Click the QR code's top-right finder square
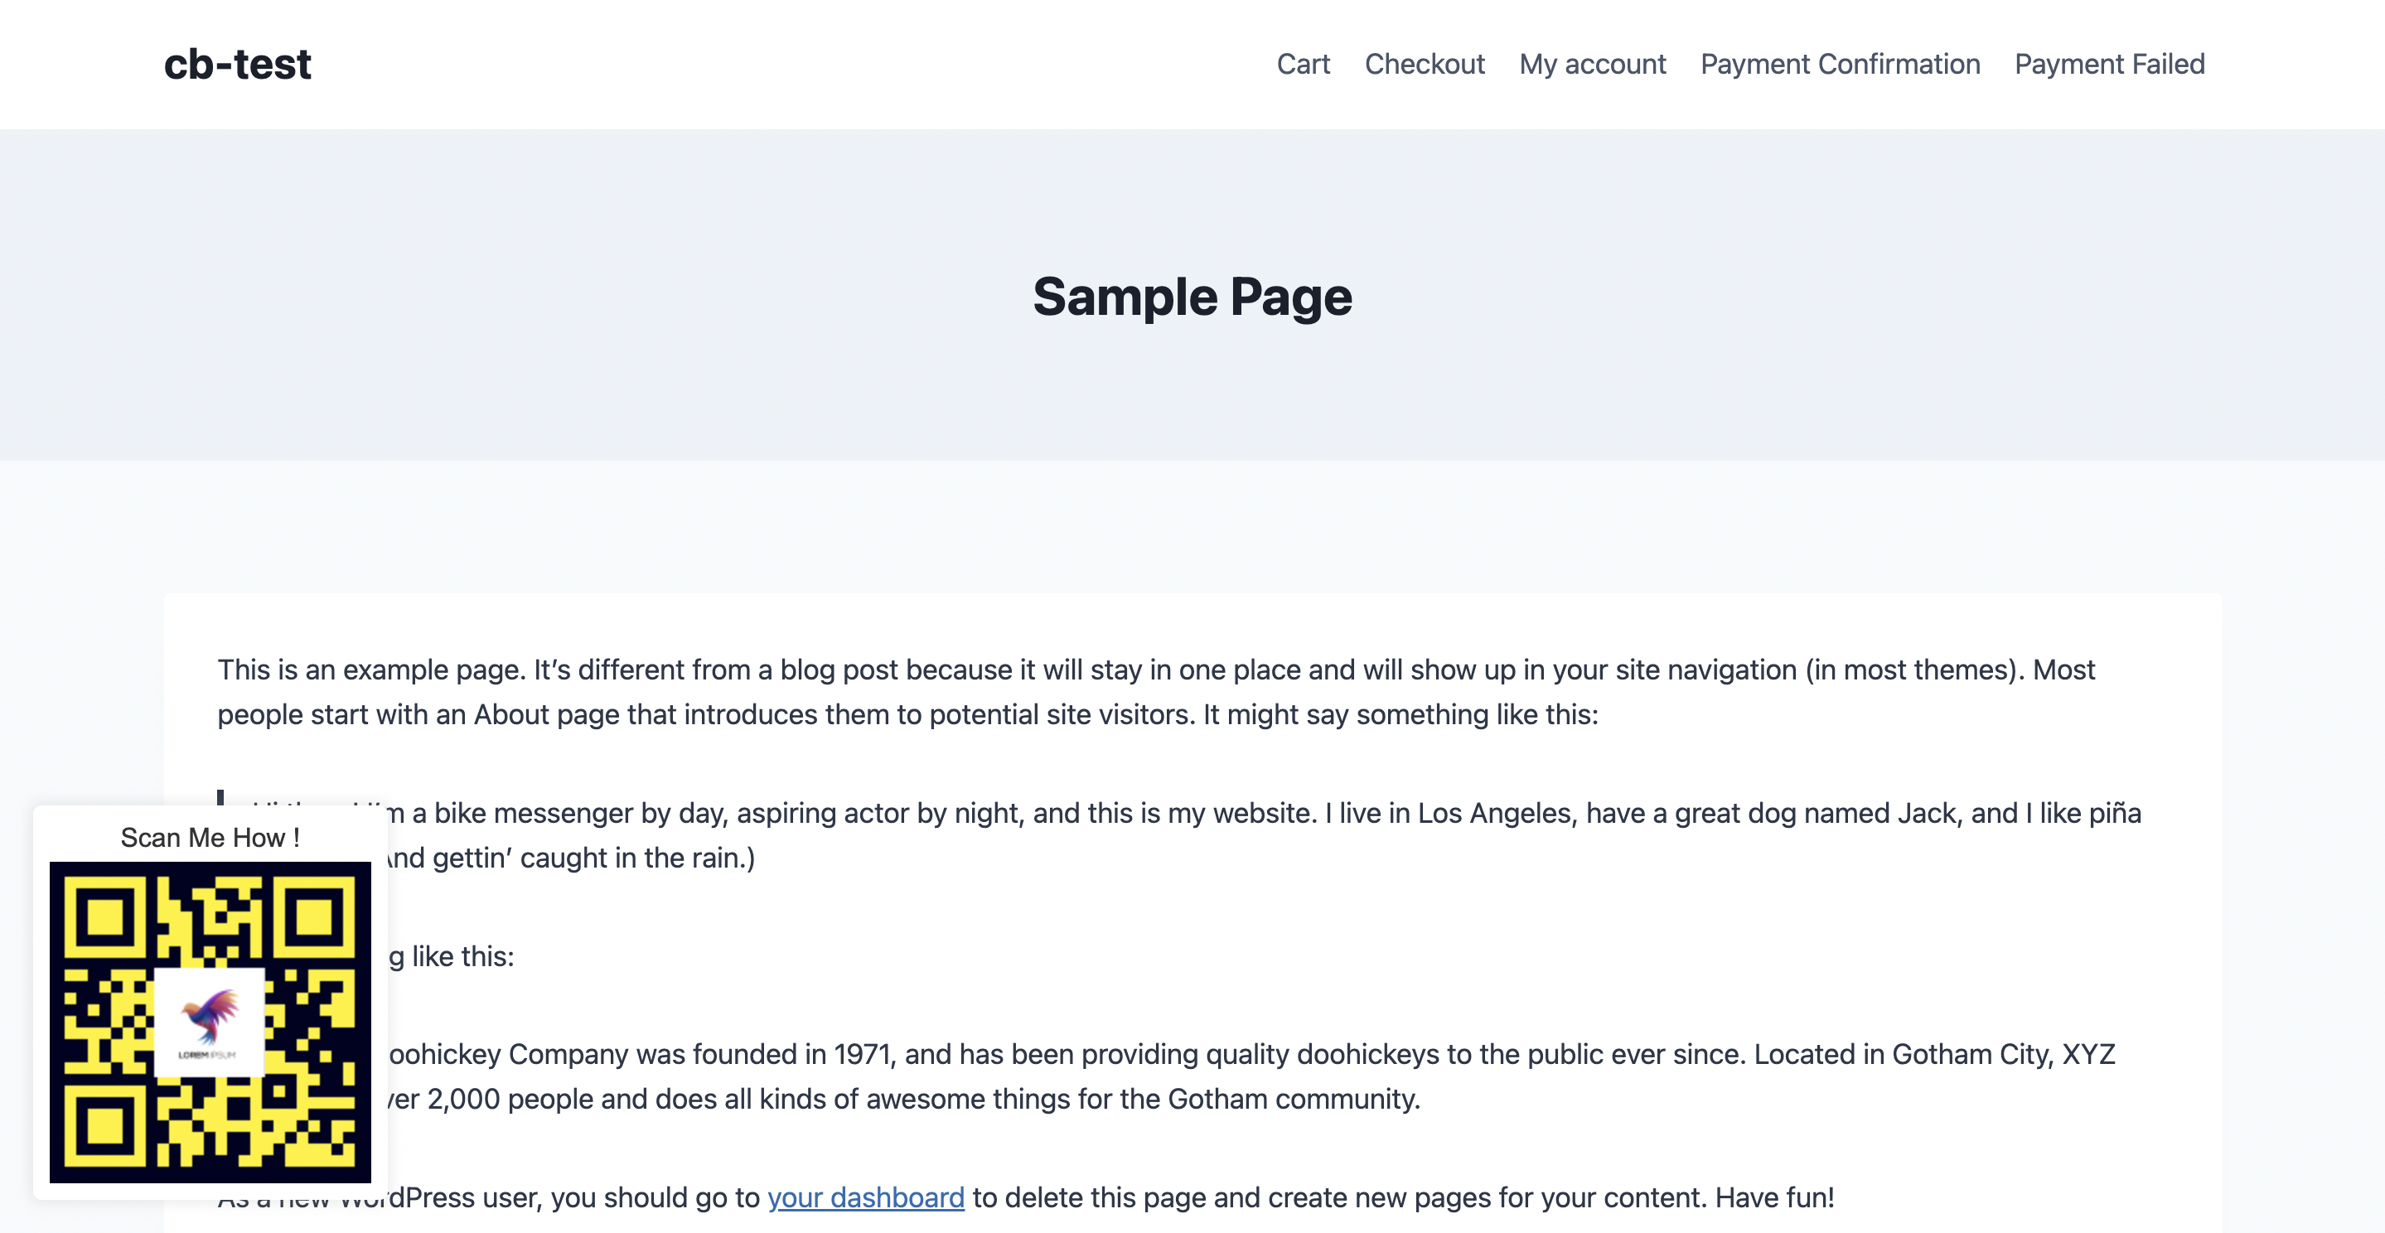The width and height of the screenshot is (2385, 1233). [x=314, y=917]
